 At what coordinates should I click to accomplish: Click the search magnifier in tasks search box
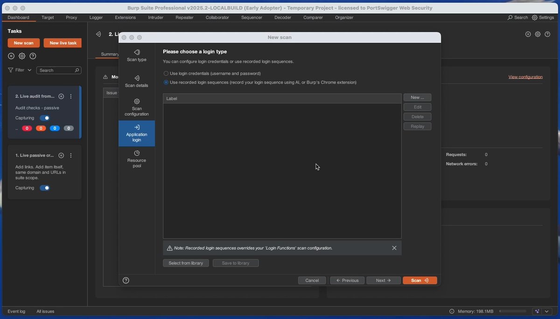click(77, 70)
